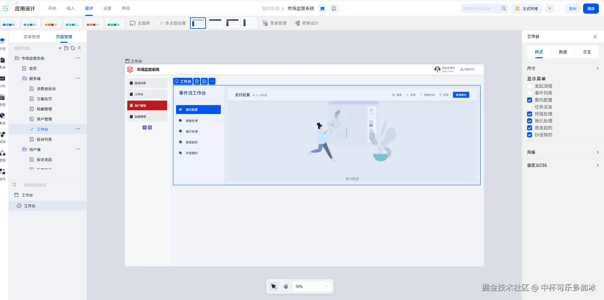Add a new page with plus icon
Image resolution: width=604 pixels, height=300 pixels.
click(x=60, y=48)
